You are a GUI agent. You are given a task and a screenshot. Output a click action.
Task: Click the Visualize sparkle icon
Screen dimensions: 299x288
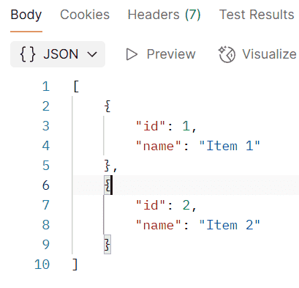[x=227, y=54]
